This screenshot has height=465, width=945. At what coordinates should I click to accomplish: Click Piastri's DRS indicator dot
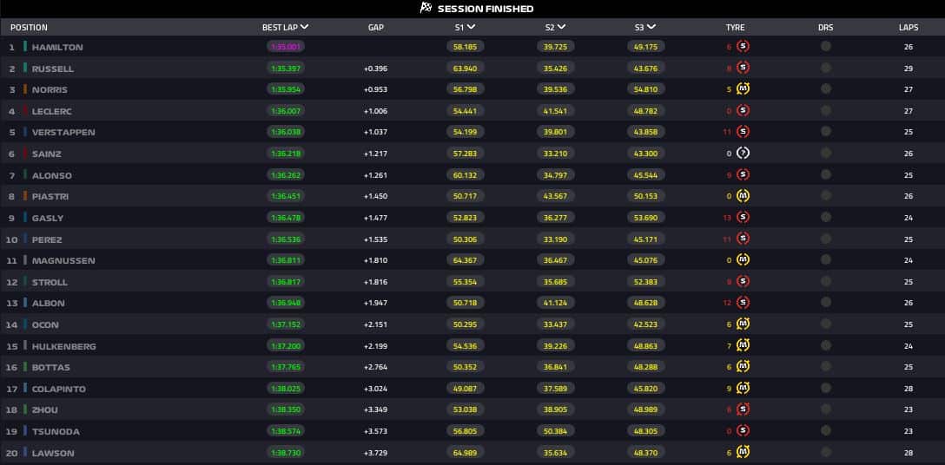pos(826,196)
